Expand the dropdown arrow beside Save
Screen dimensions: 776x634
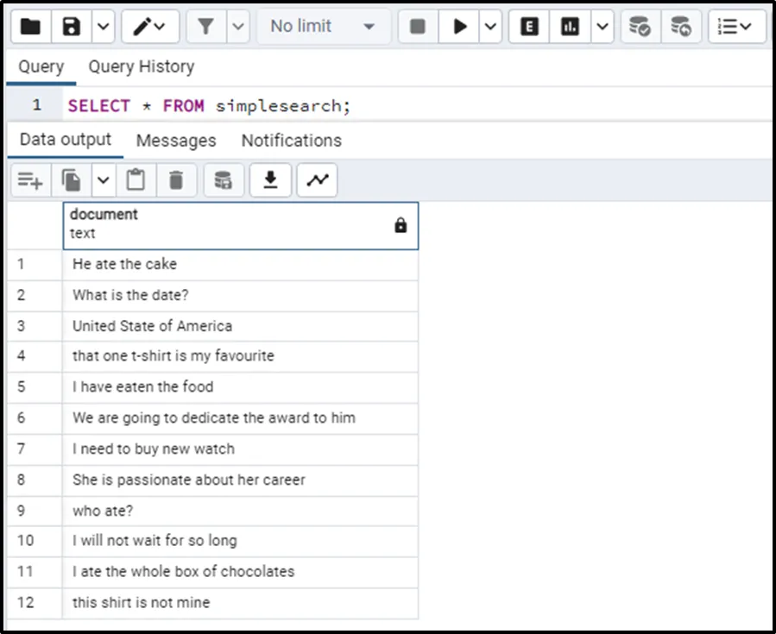pos(103,27)
